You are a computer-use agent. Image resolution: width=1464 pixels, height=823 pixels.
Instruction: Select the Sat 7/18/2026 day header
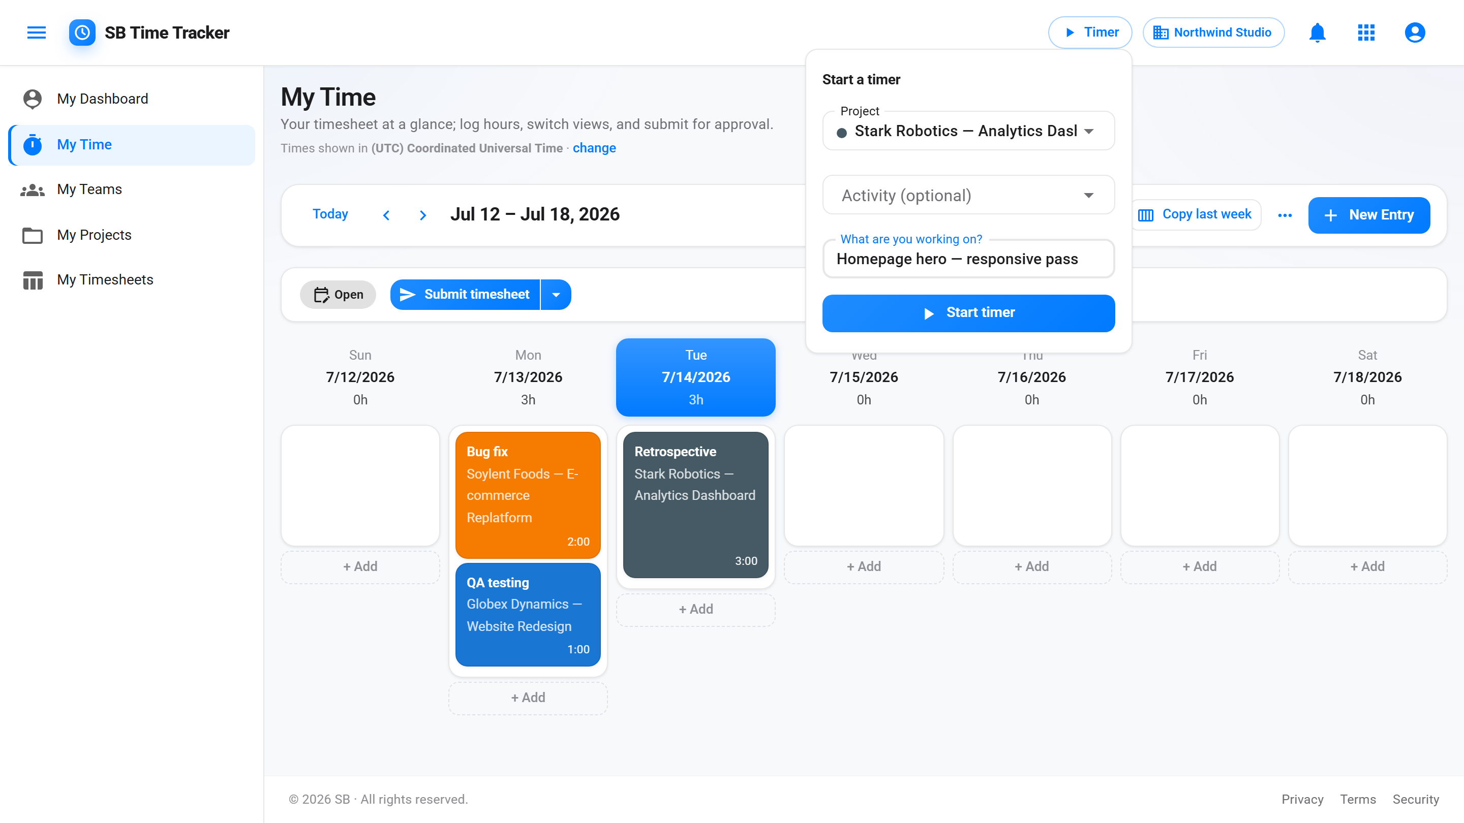(x=1367, y=377)
